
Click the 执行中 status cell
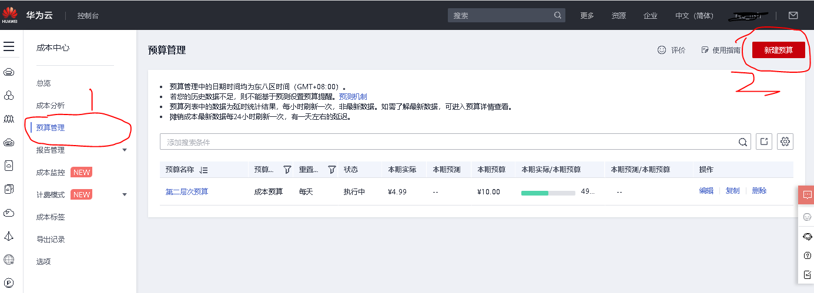(354, 192)
